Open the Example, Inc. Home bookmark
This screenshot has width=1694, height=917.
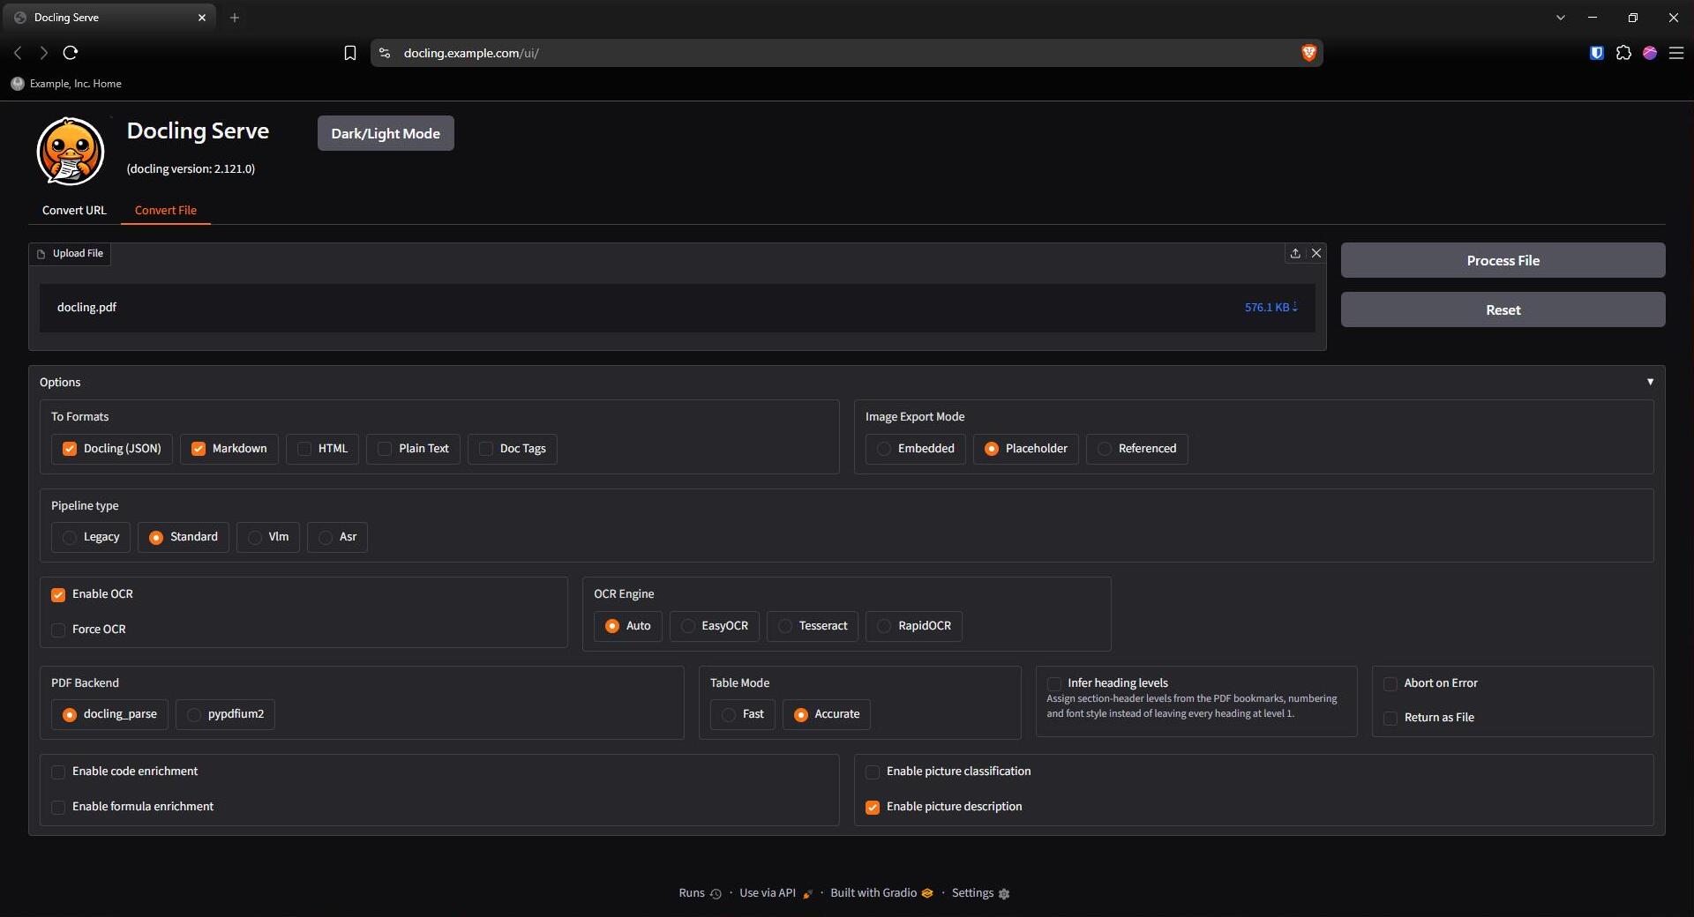pos(66,84)
